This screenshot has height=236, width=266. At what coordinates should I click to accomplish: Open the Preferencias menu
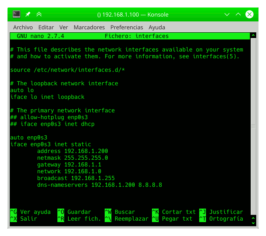pyautogui.click(x=127, y=27)
